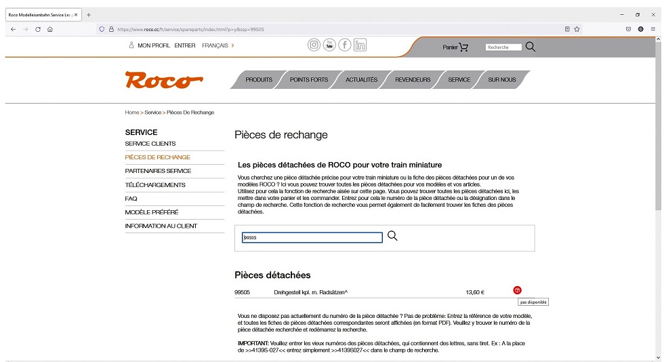This screenshot has height=362, width=664.
Task: Open PARTENAIRES SERVICE in the sidebar
Action: tap(158, 171)
